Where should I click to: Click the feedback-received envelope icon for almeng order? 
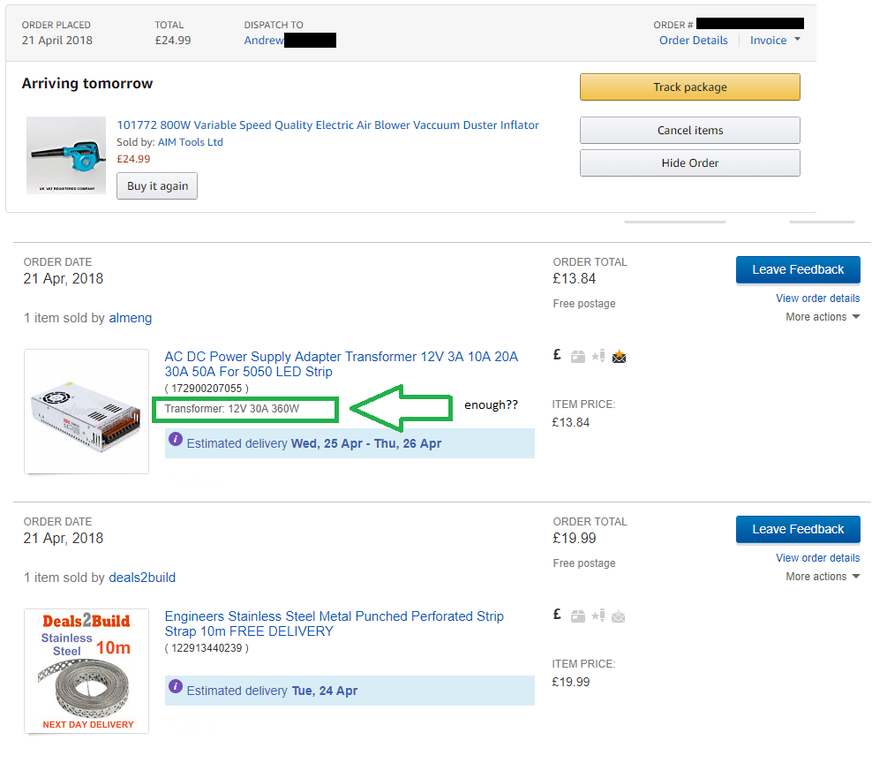point(619,357)
